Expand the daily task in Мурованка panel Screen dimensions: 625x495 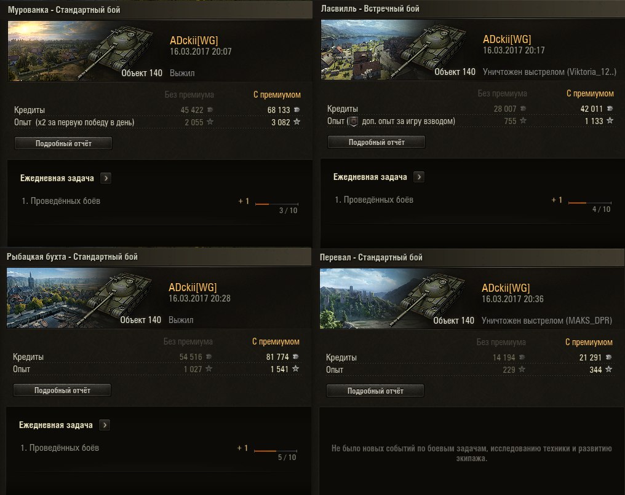click(x=105, y=178)
